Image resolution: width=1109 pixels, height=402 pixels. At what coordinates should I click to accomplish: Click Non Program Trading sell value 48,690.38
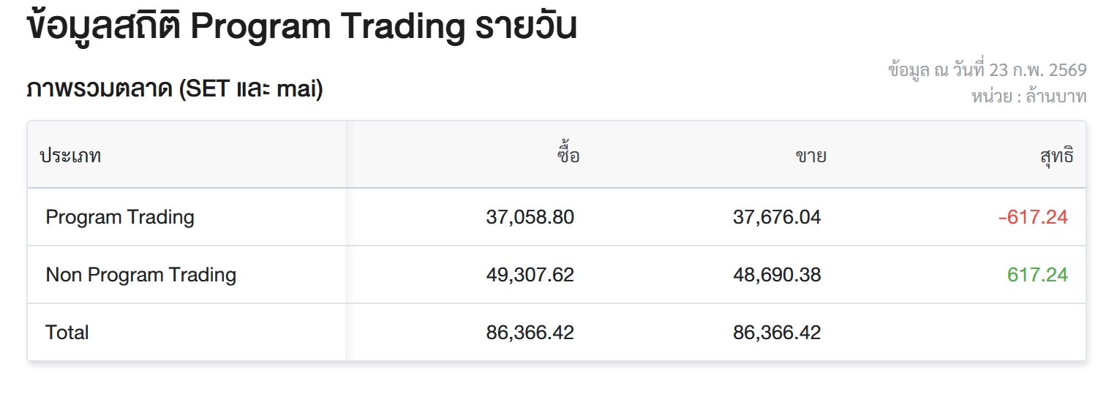point(777,275)
